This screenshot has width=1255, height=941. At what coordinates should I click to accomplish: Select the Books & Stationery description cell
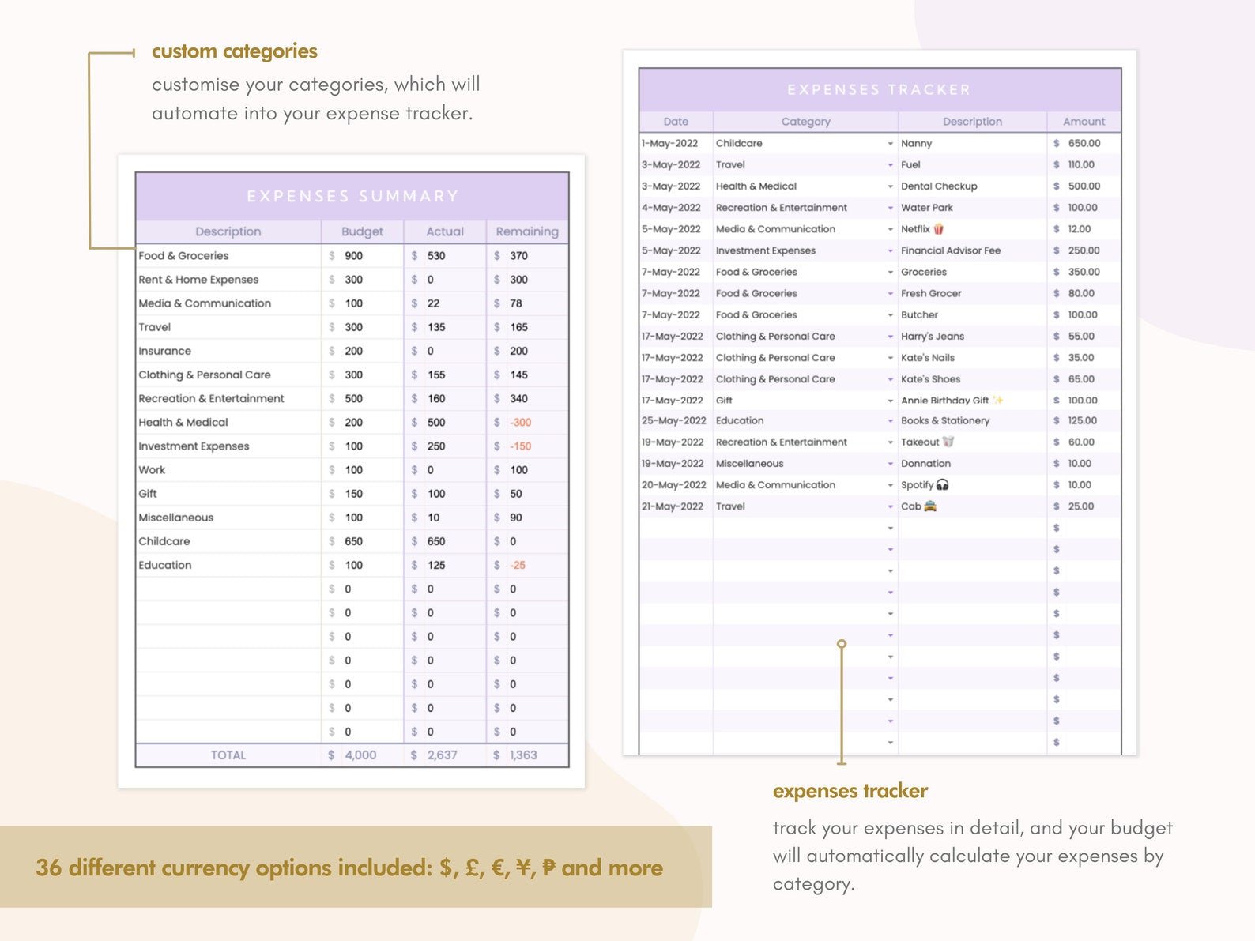[x=972, y=421]
